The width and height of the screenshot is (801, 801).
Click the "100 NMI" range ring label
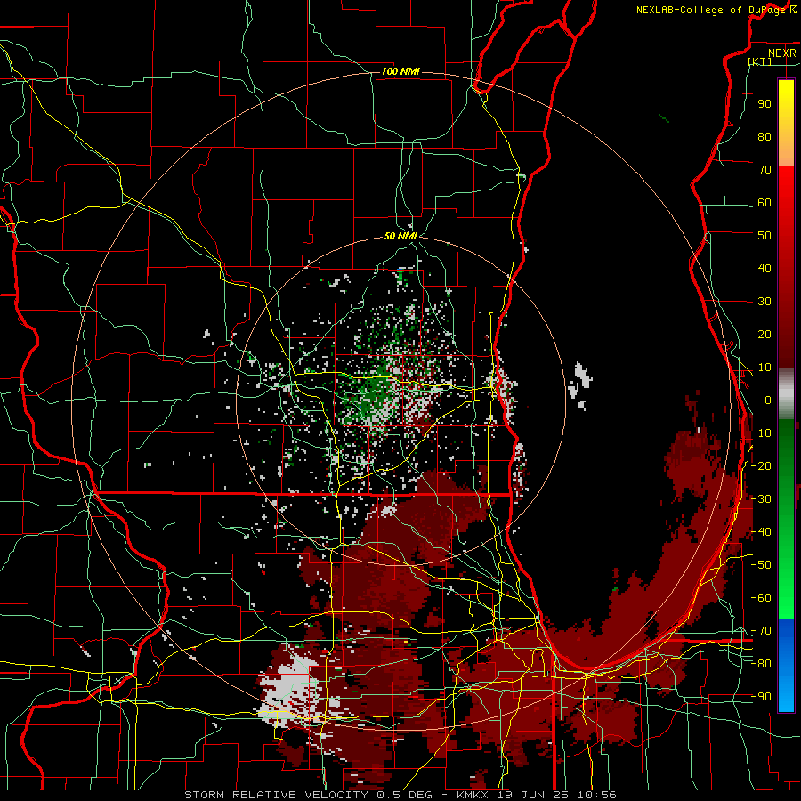[400, 71]
